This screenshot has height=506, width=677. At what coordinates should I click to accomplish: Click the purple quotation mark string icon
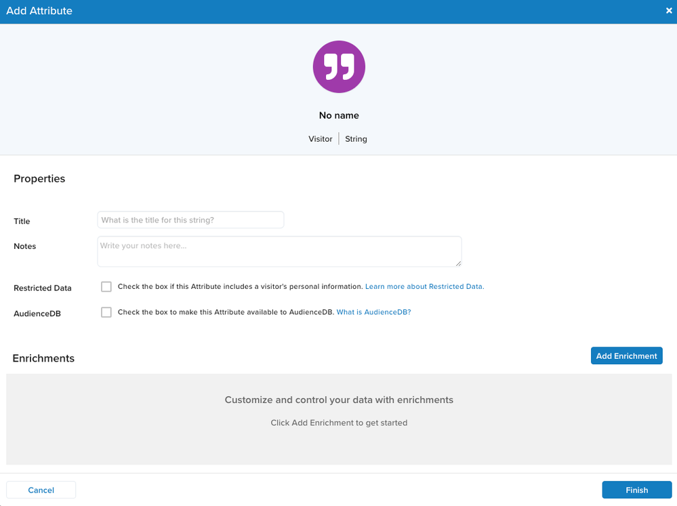coord(339,66)
